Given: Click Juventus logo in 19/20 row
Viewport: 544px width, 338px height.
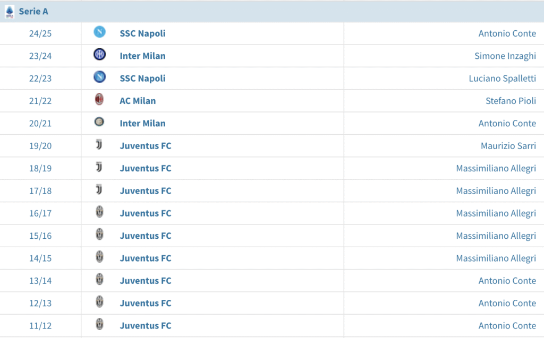Looking at the screenshot, I should click(99, 145).
